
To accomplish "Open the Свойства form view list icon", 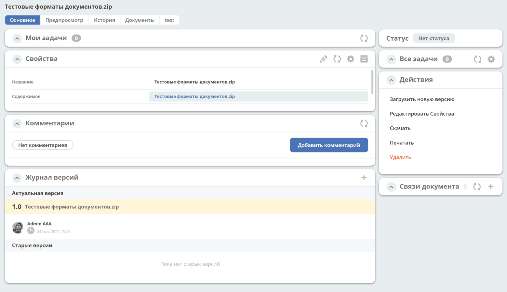I will coord(364,59).
